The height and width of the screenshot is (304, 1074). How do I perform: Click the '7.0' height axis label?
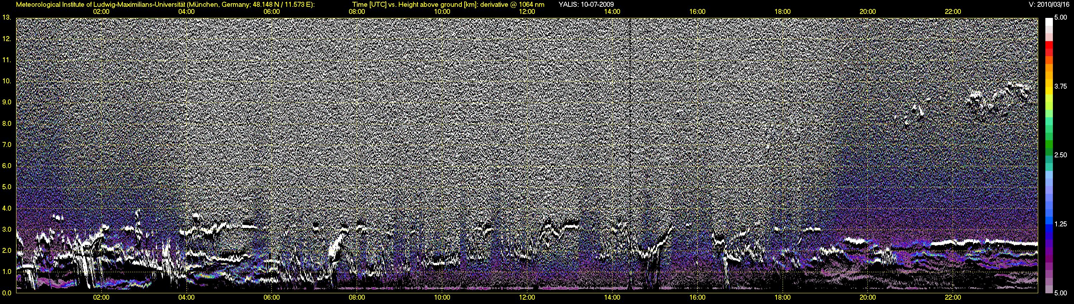7,144
